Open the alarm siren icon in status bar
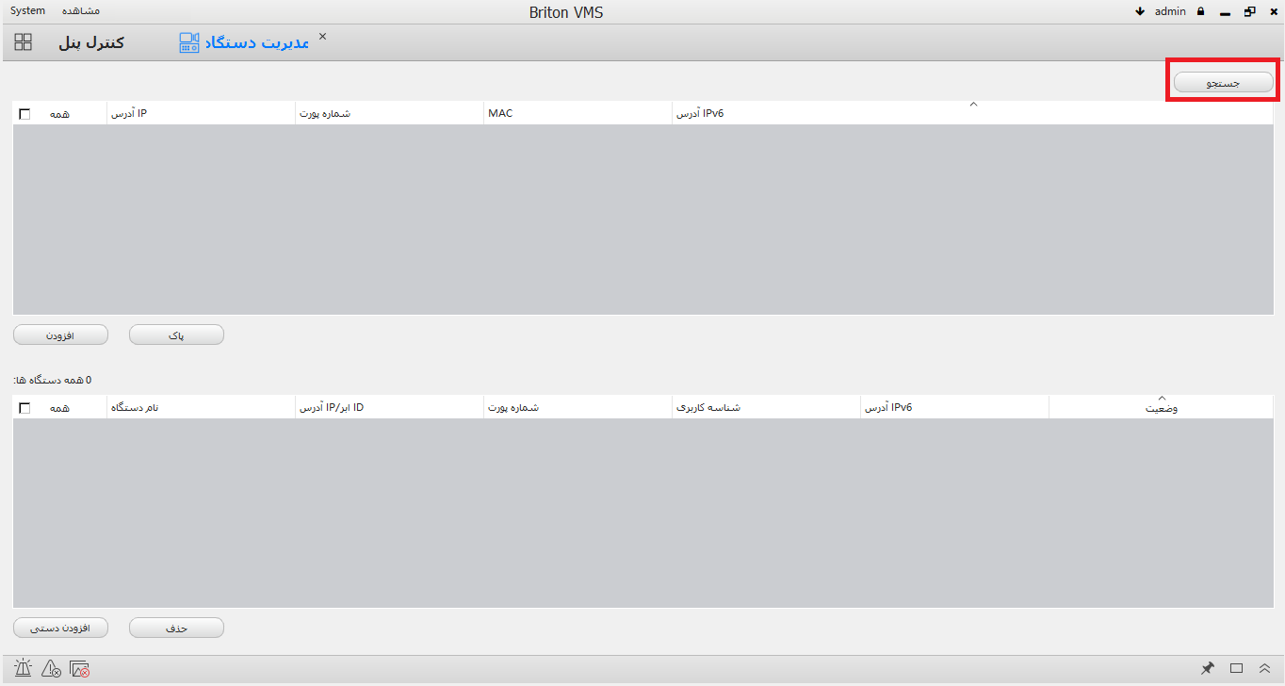 [23, 669]
